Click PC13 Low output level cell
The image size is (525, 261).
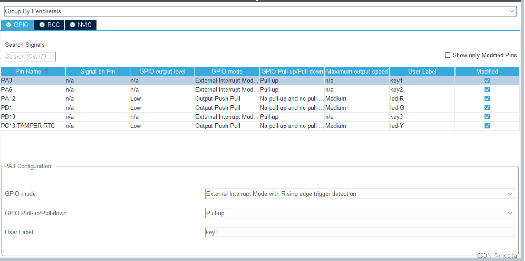click(162, 126)
